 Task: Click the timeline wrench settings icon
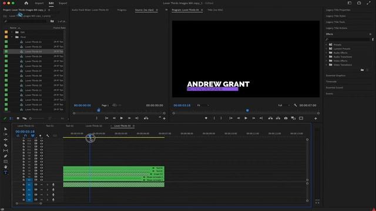48,136
